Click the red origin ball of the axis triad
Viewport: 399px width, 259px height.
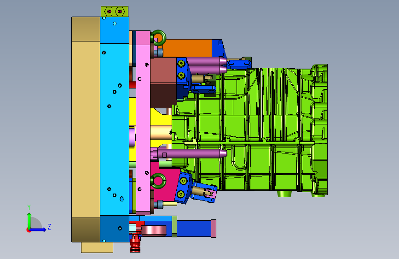[x=29, y=230]
